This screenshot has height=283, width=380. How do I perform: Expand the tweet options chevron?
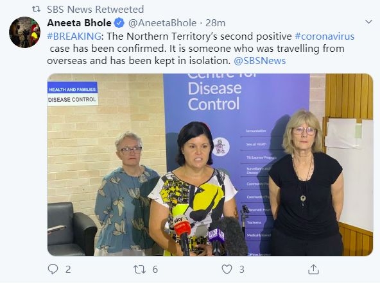pyautogui.click(x=368, y=22)
